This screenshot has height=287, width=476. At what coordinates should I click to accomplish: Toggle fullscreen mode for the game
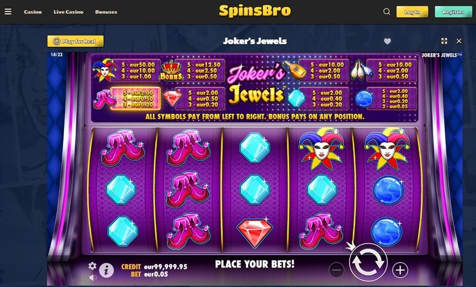444,41
